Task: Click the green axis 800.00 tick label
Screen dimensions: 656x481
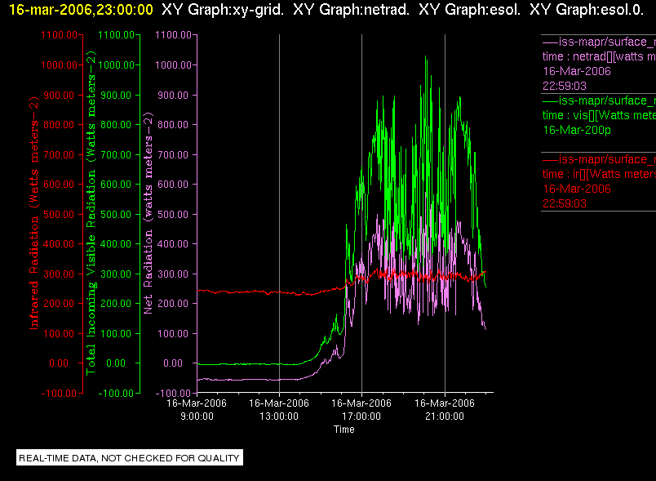Action: [116, 125]
